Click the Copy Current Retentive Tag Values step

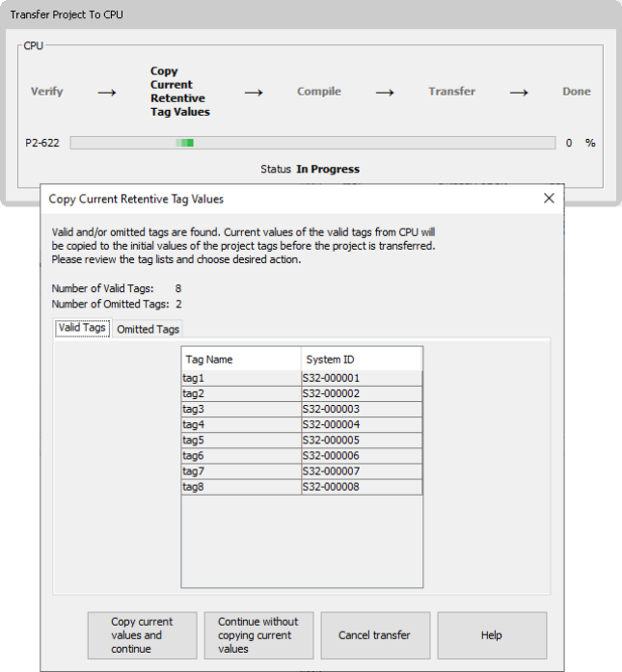pyautogui.click(x=179, y=92)
